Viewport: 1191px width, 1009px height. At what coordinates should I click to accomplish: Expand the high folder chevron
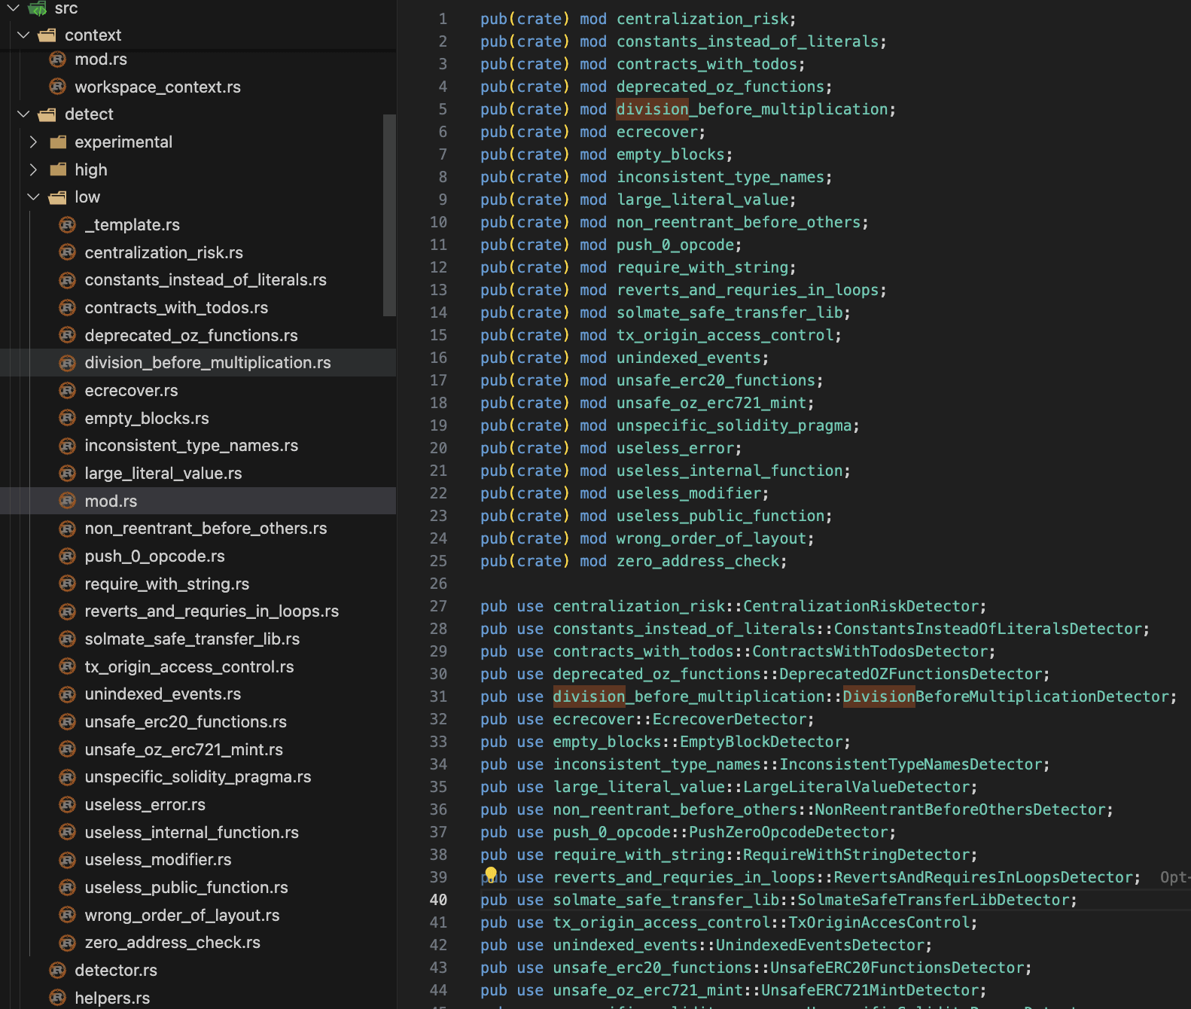pos(33,170)
